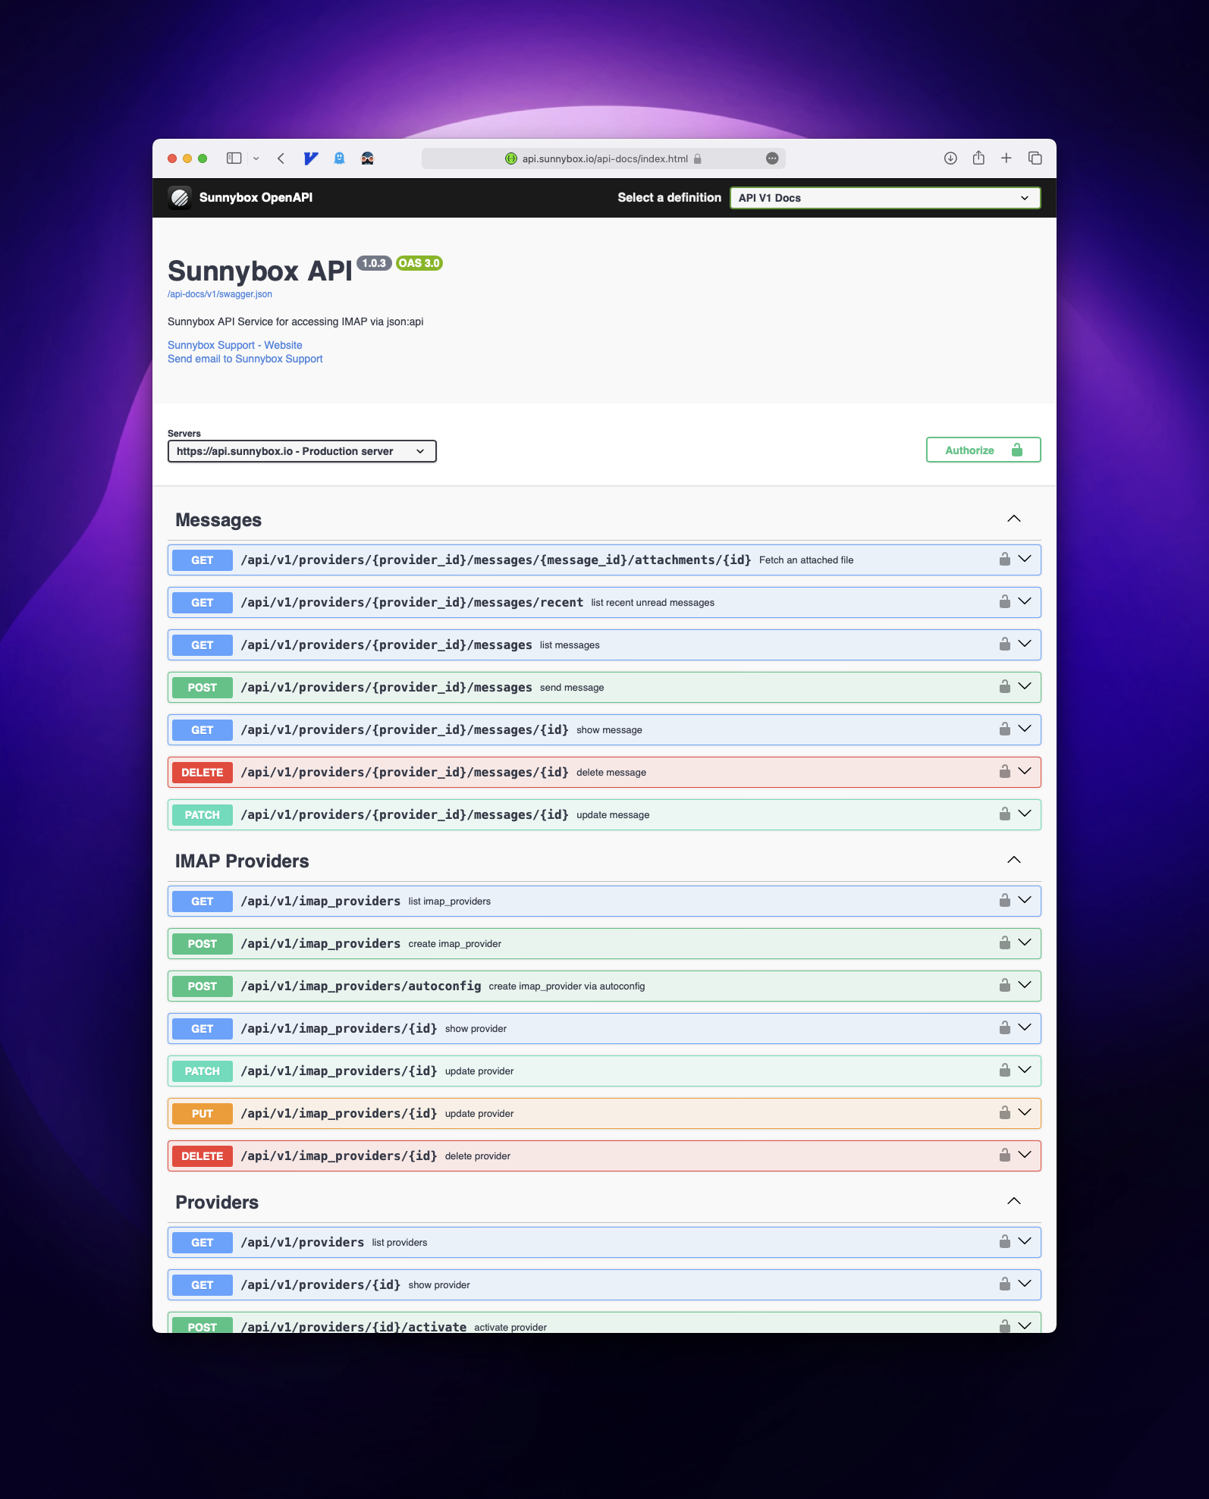1209x1499 pixels.
Task: Click PUT badge for update provider
Action: [x=203, y=1114]
